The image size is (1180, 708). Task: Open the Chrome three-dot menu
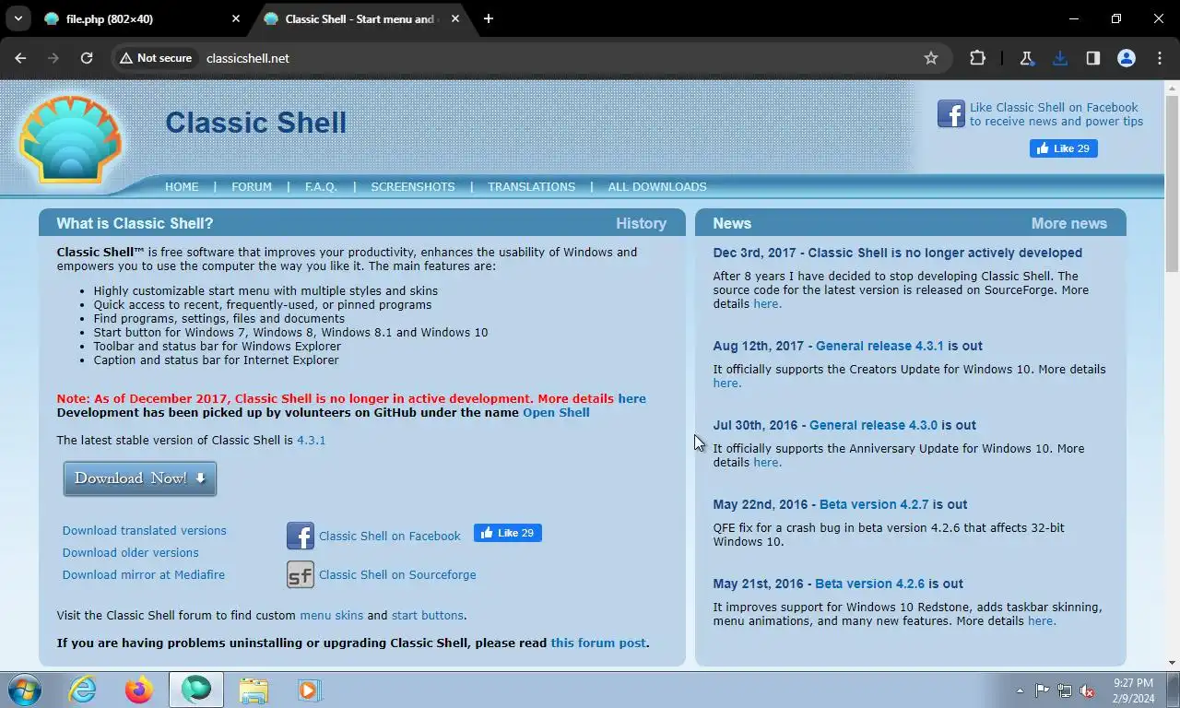tap(1159, 58)
